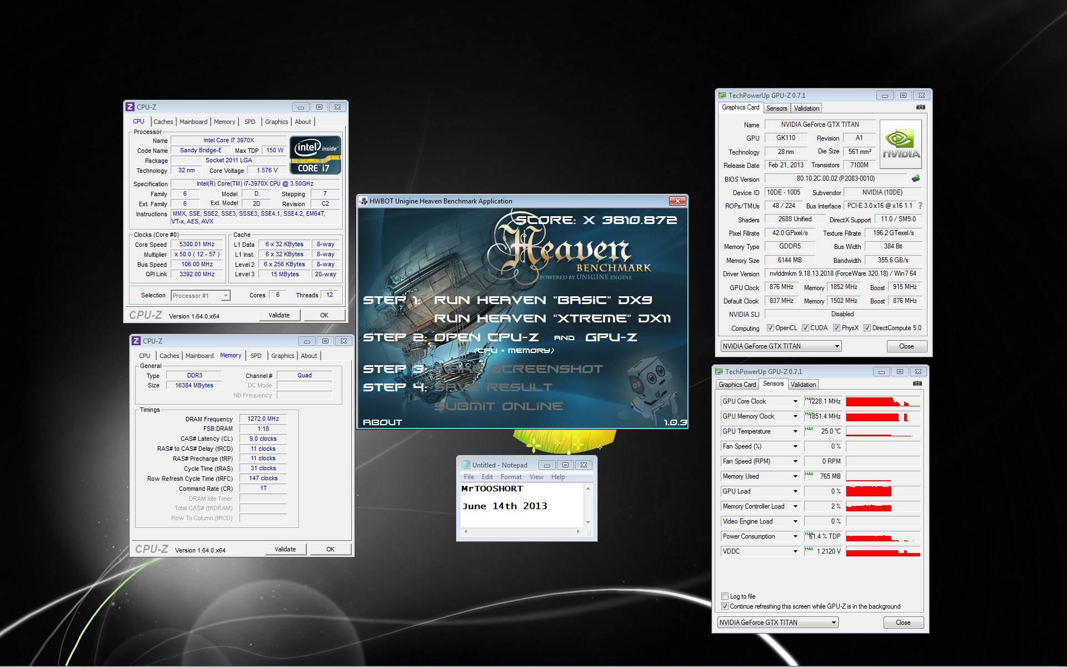Screen dimensions: 1067x667
Task: Open the Format menu in Notepad
Action: (511, 477)
